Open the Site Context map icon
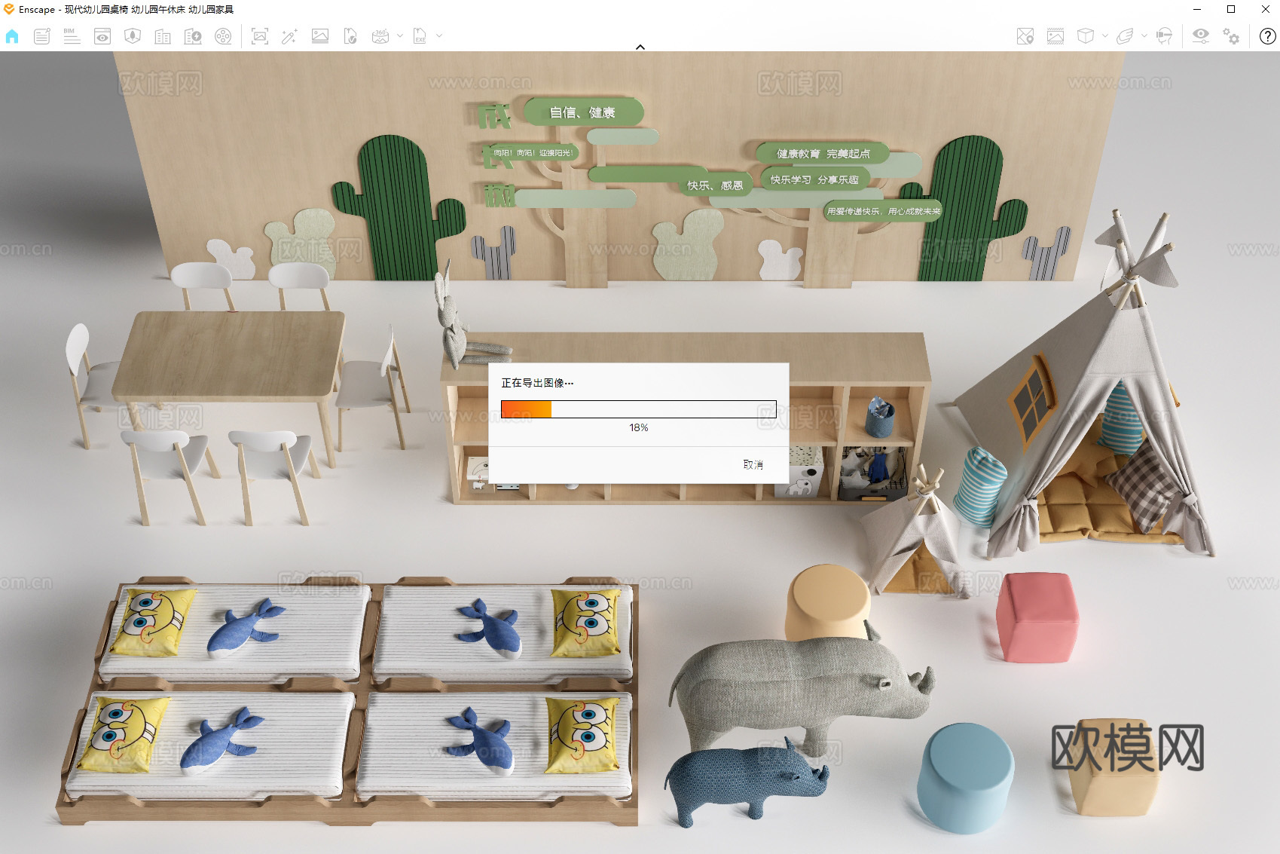This screenshot has width=1280, height=854. coord(133,36)
